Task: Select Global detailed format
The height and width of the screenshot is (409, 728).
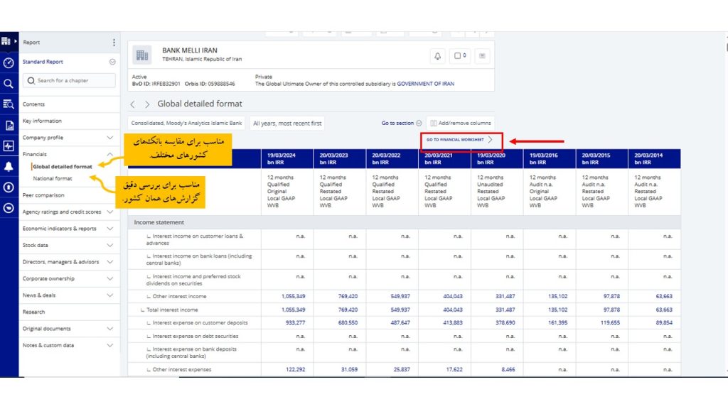Action: (x=63, y=166)
